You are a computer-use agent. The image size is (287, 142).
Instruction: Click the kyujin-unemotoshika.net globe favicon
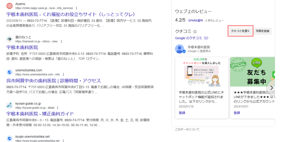(x=10, y=139)
